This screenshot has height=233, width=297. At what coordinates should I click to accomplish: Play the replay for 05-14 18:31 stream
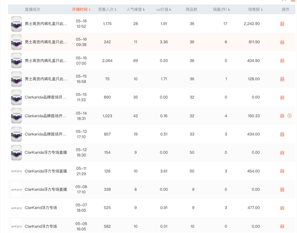[290, 116]
